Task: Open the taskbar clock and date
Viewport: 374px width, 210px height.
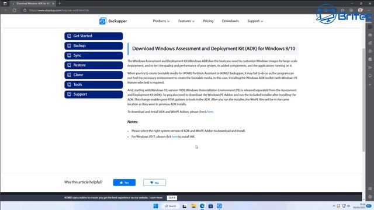Action: pyautogui.click(x=359, y=206)
